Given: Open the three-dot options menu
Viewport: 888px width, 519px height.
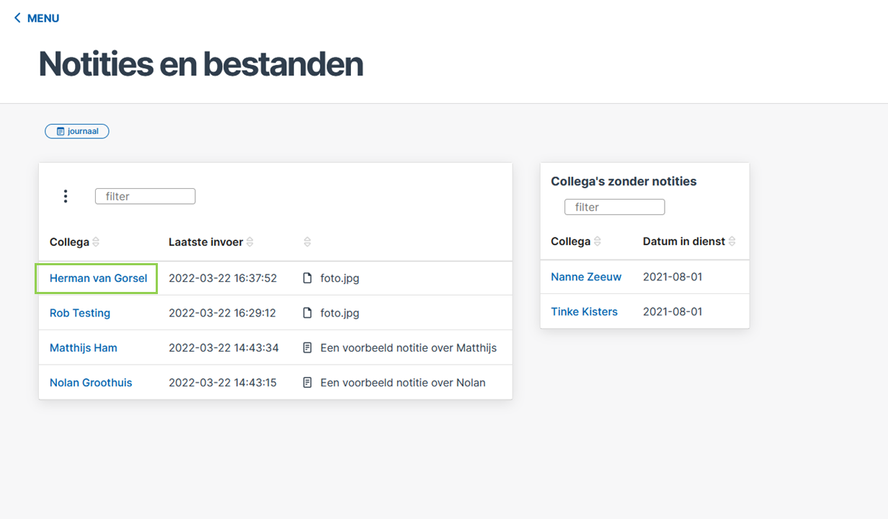Looking at the screenshot, I should click(x=66, y=196).
